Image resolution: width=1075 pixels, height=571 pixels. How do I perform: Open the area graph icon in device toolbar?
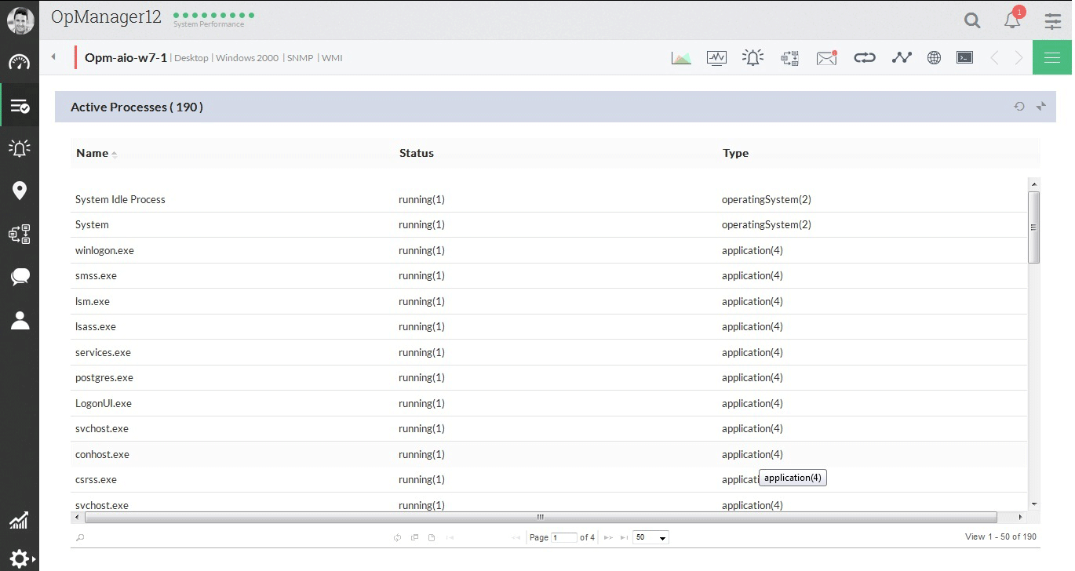pyautogui.click(x=681, y=57)
